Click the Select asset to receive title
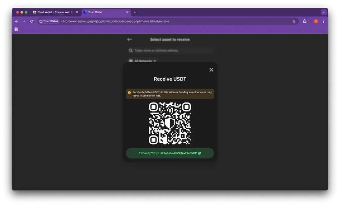This screenshot has height=206, width=340. 170,40
